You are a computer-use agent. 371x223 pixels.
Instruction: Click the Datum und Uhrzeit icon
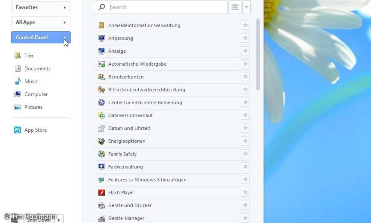click(101, 128)
